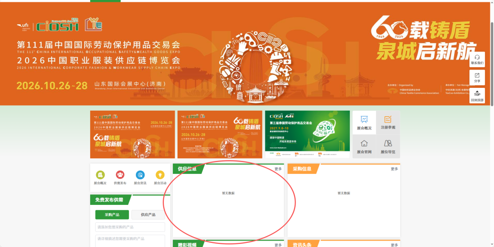Click the blue globe 展会资讯 icon
Image resolution: width=494 pixels, height=247 pixels.
point(140,175)
